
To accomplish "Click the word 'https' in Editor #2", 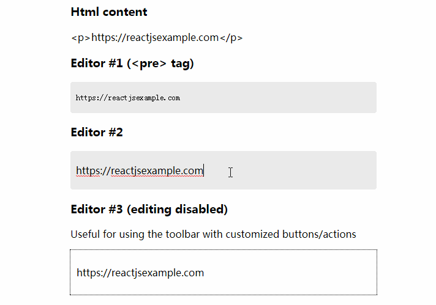I will [88, 171].
